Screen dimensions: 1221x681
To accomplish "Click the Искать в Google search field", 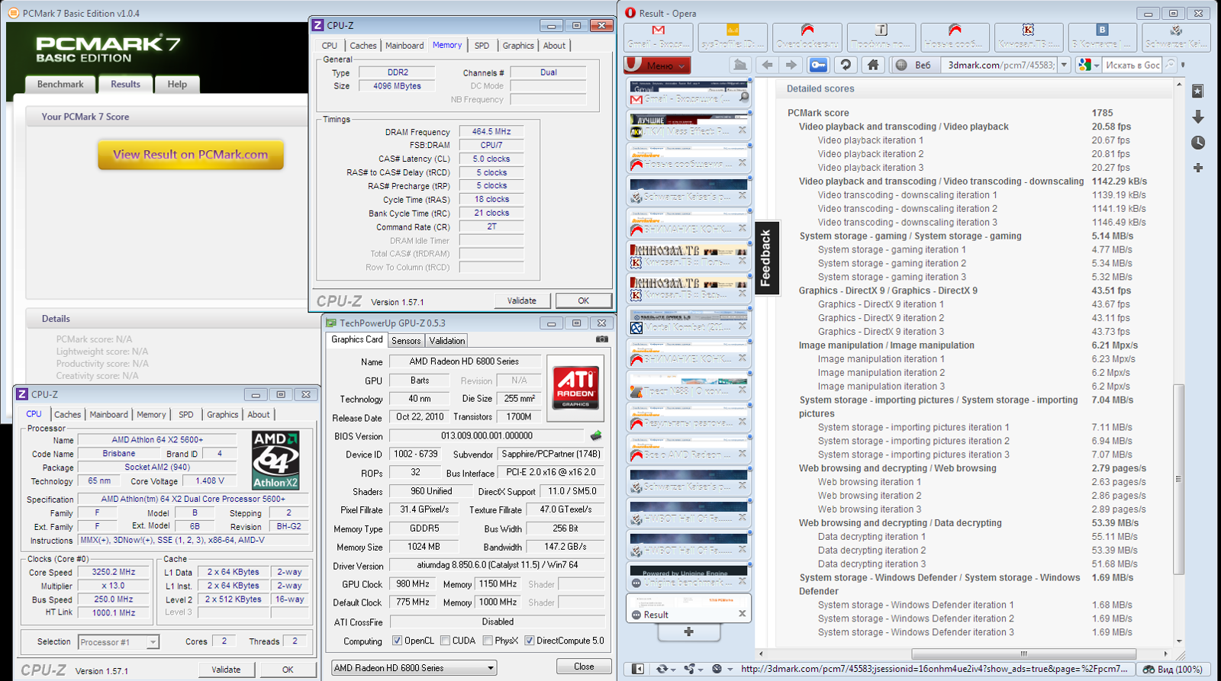I will coord(1132,65).
